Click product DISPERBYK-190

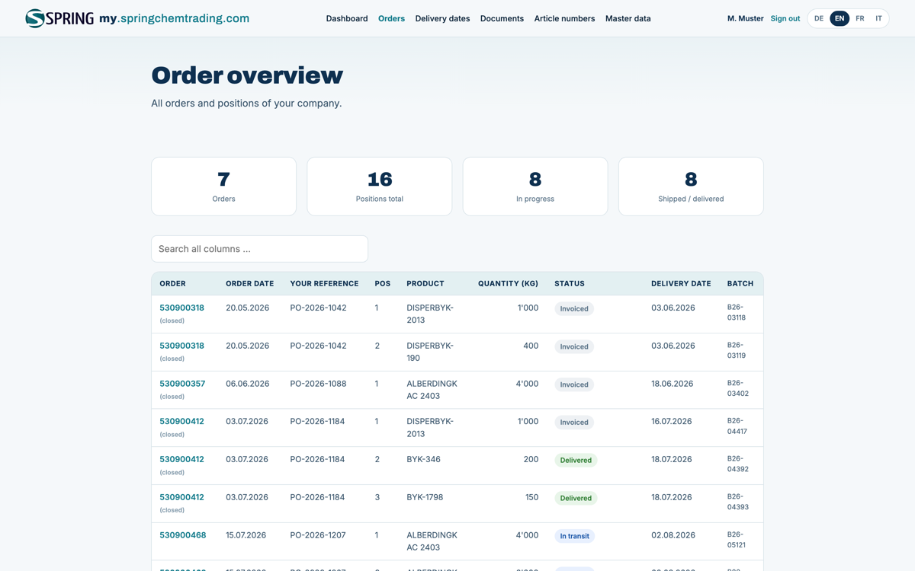[x=430, y=352]
